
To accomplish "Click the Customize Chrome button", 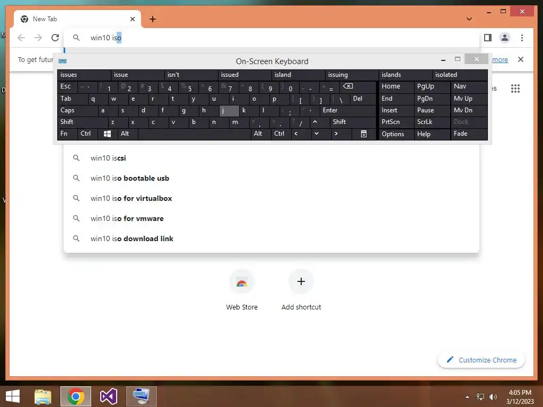I will (x=481, y=360).
